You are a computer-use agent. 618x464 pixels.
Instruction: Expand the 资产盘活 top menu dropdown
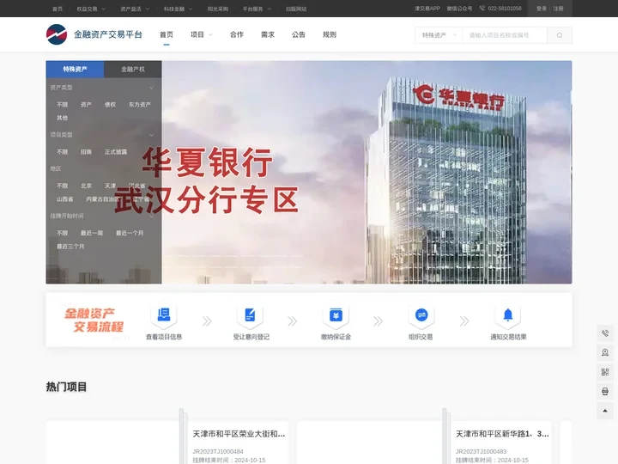click(x=135, y=9)
